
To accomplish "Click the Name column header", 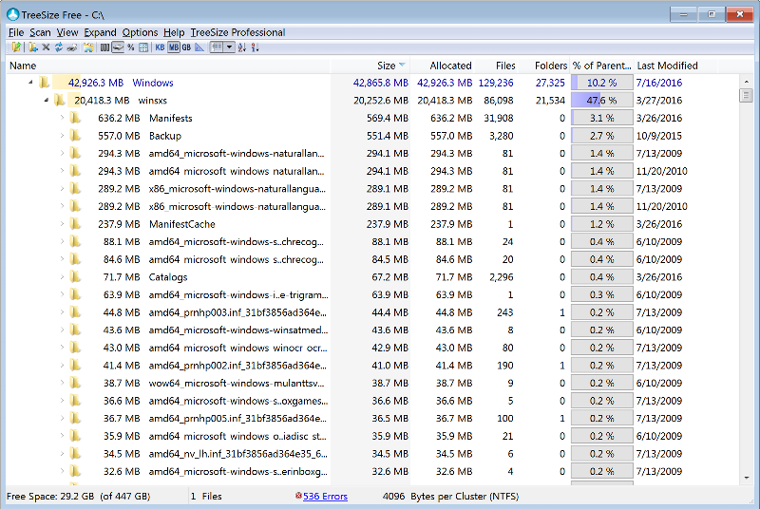I will 168,66.
